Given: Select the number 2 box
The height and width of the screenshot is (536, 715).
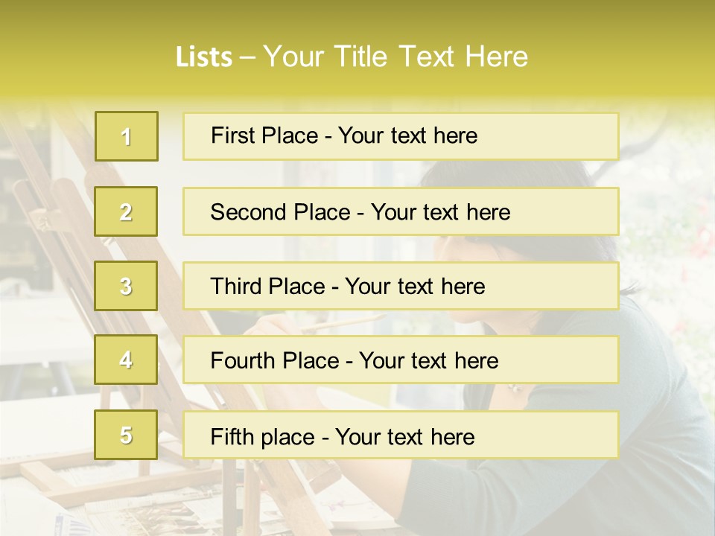Looking at the screenshot, I should coord(126,211).
